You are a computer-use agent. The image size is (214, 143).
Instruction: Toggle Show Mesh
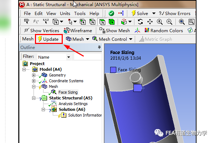(x=114, y=30)
